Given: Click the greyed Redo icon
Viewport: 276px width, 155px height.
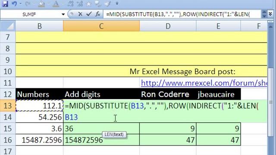Looking at the screenshot, I should 28,3.
